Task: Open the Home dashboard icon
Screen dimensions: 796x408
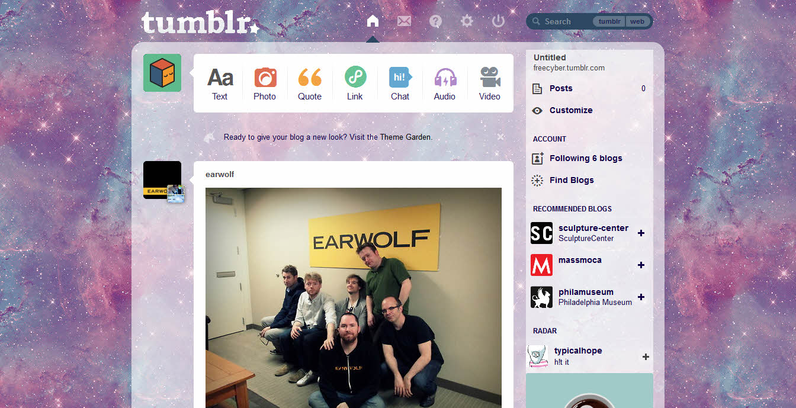Action: pyautogui.click(x=373, y=21)
